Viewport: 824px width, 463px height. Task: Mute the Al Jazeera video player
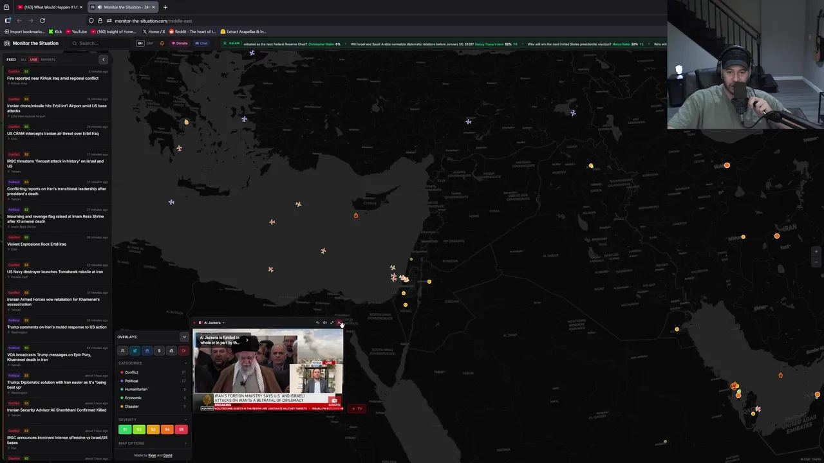pyautogui.click(x=324, y=323)
